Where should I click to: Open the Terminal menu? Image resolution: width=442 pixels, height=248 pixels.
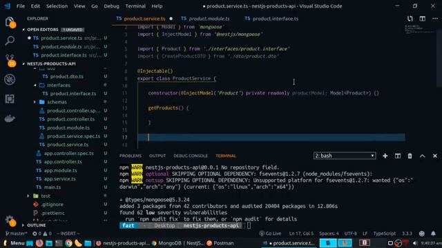tap(135, 6)
